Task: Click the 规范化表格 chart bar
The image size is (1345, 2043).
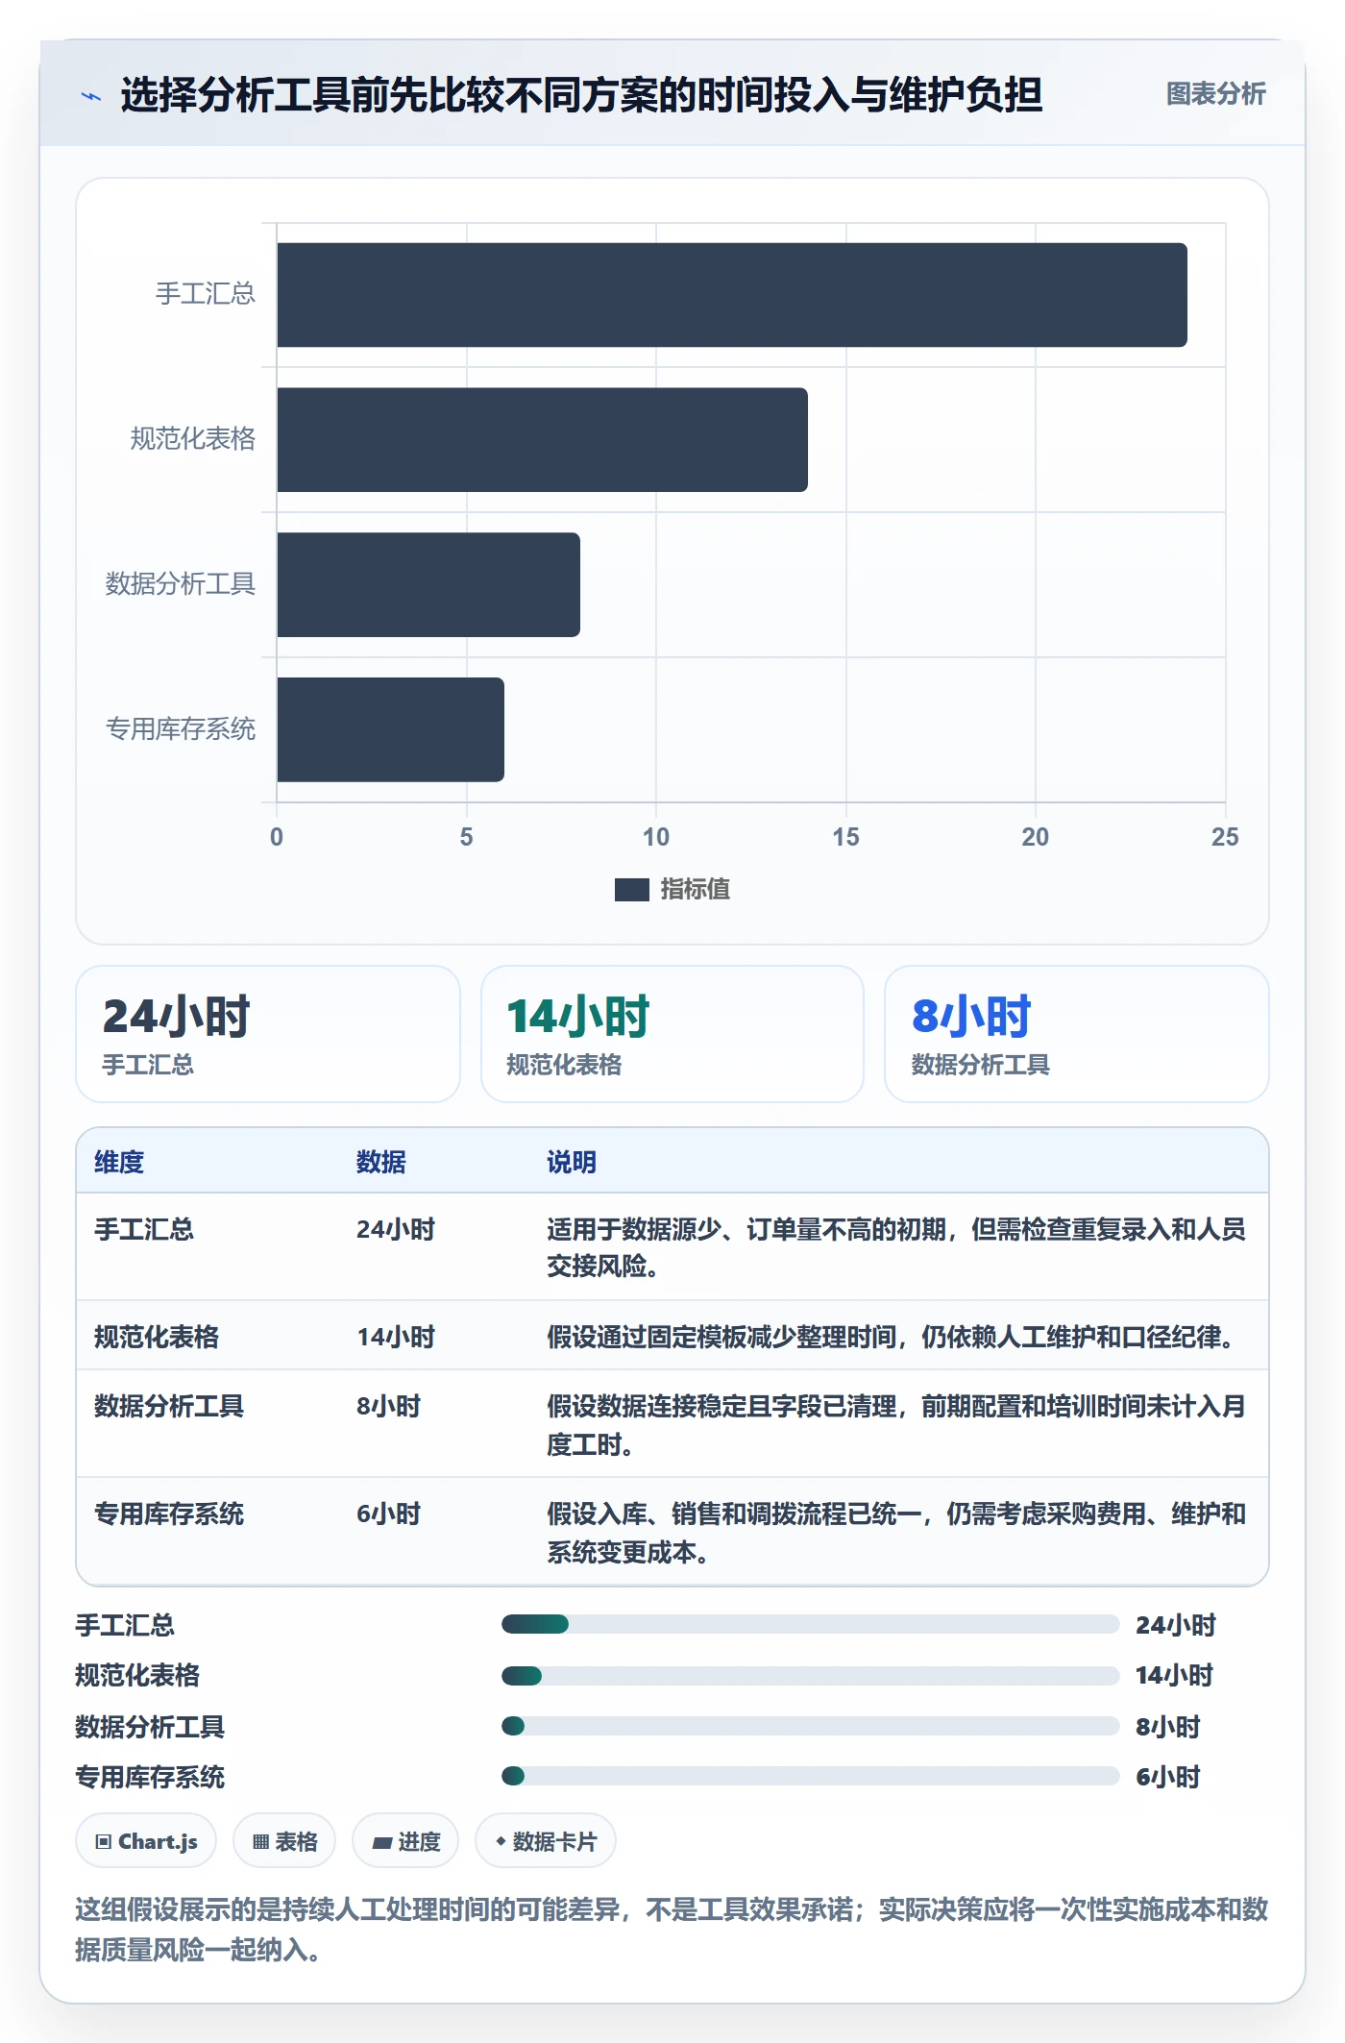Action: pyautogui.click(x=542, y=440)
